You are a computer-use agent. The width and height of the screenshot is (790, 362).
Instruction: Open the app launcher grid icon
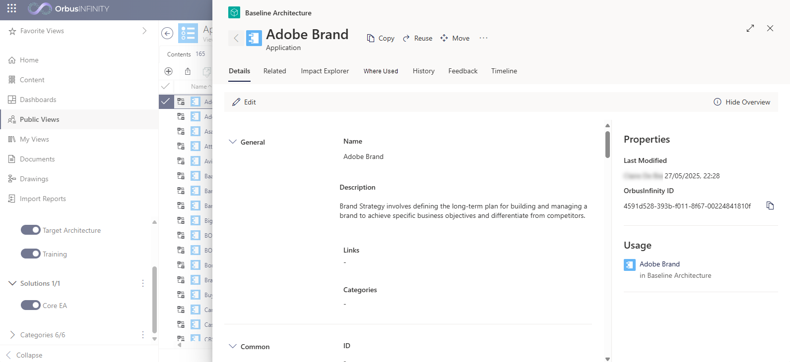click(x=12, y=8)
